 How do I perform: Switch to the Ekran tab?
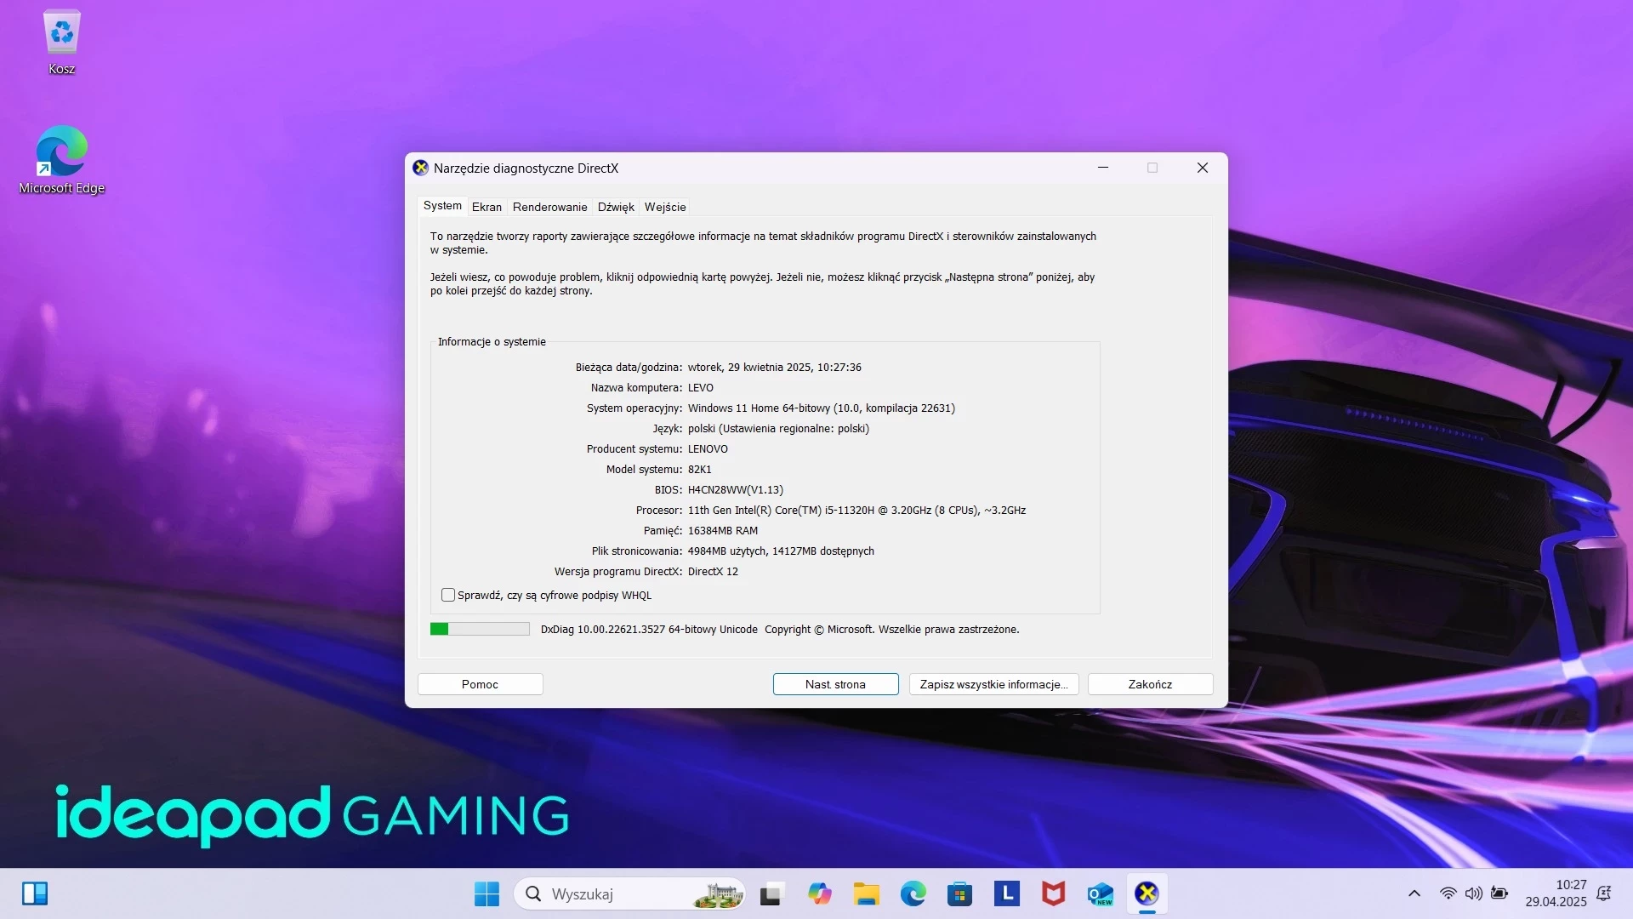486,207
